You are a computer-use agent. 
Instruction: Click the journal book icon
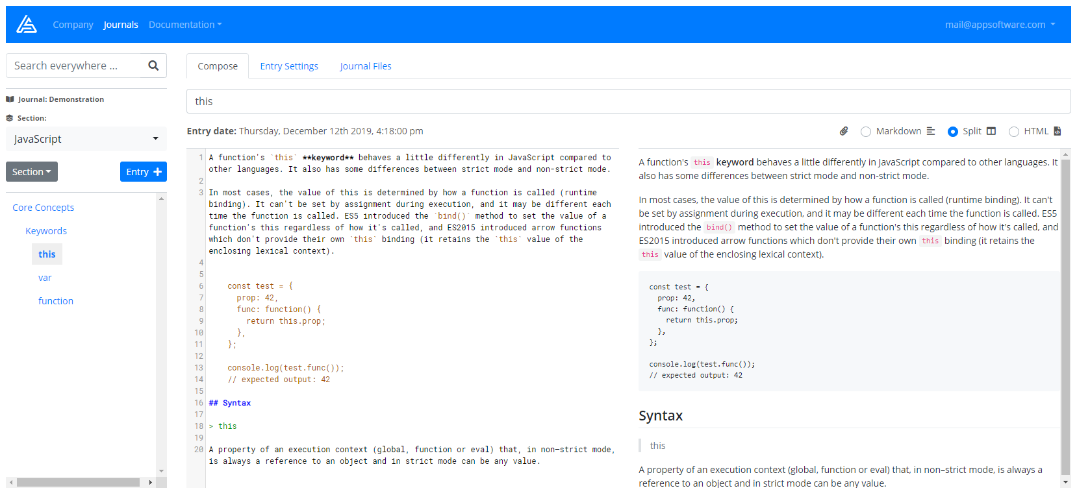pyautogui.click(x=10, y=99)
